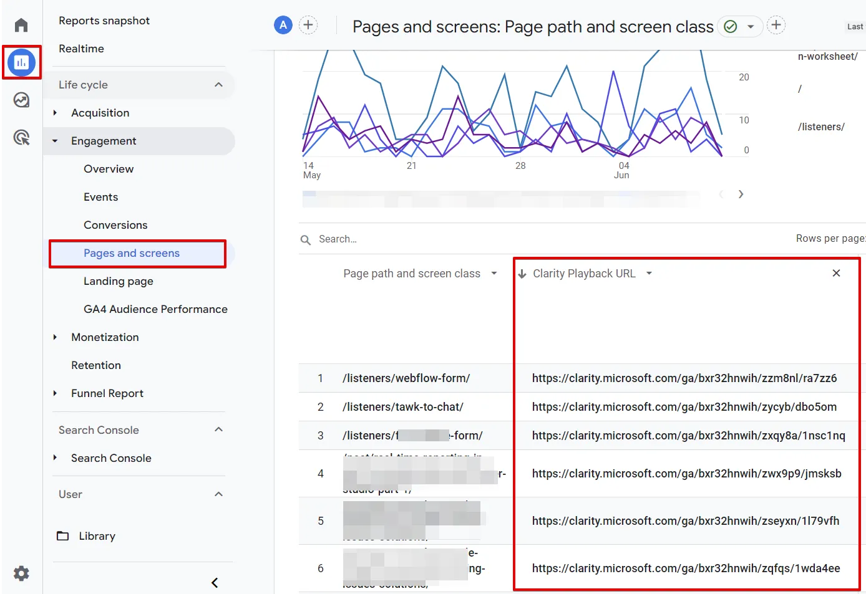Click Rows per page control

tap(830, 238)
